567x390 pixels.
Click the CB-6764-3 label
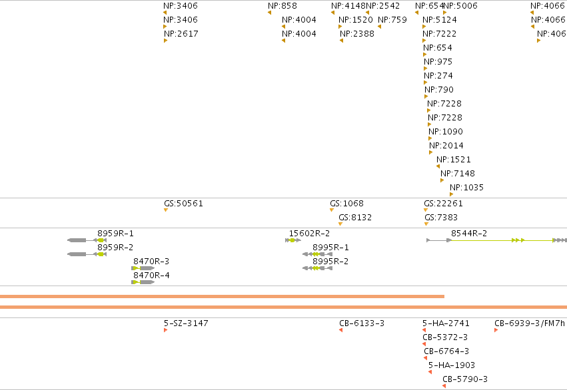446,351
